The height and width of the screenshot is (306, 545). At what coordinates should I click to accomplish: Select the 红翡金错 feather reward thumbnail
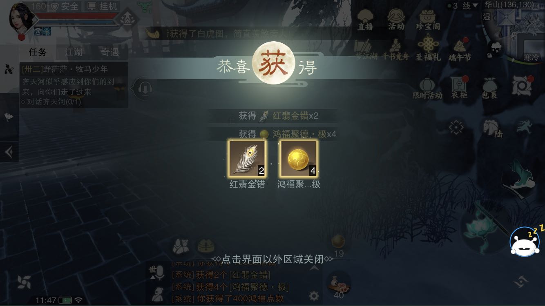(x=247, y=158)
